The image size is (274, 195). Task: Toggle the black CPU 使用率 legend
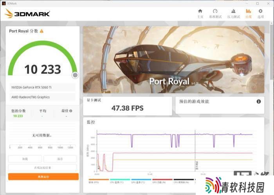click(x=184, y=181)
